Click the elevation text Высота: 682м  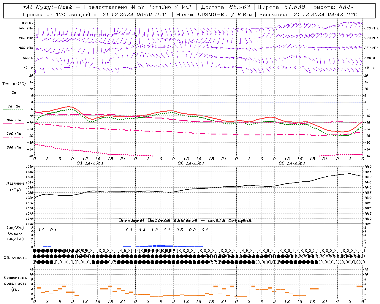[333, 7]
